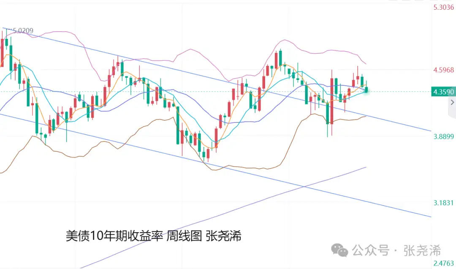Viewport: 456px width, 269px height.
Task: Click the lowest green candle at chart trough
Action: click(x=204, y=154)
